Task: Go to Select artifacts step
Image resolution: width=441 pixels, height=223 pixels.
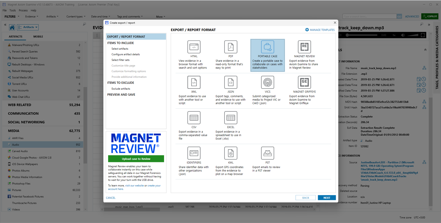Action: (x=120, y=49)
